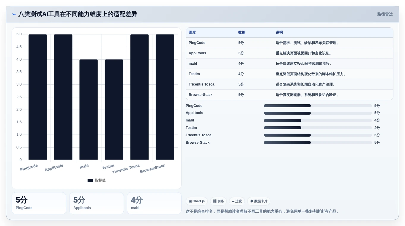The height and width of the screenshot is (226, 405).
Task: Click Tricentis Tosca cell in table
Action: click(x=201, y=84)
